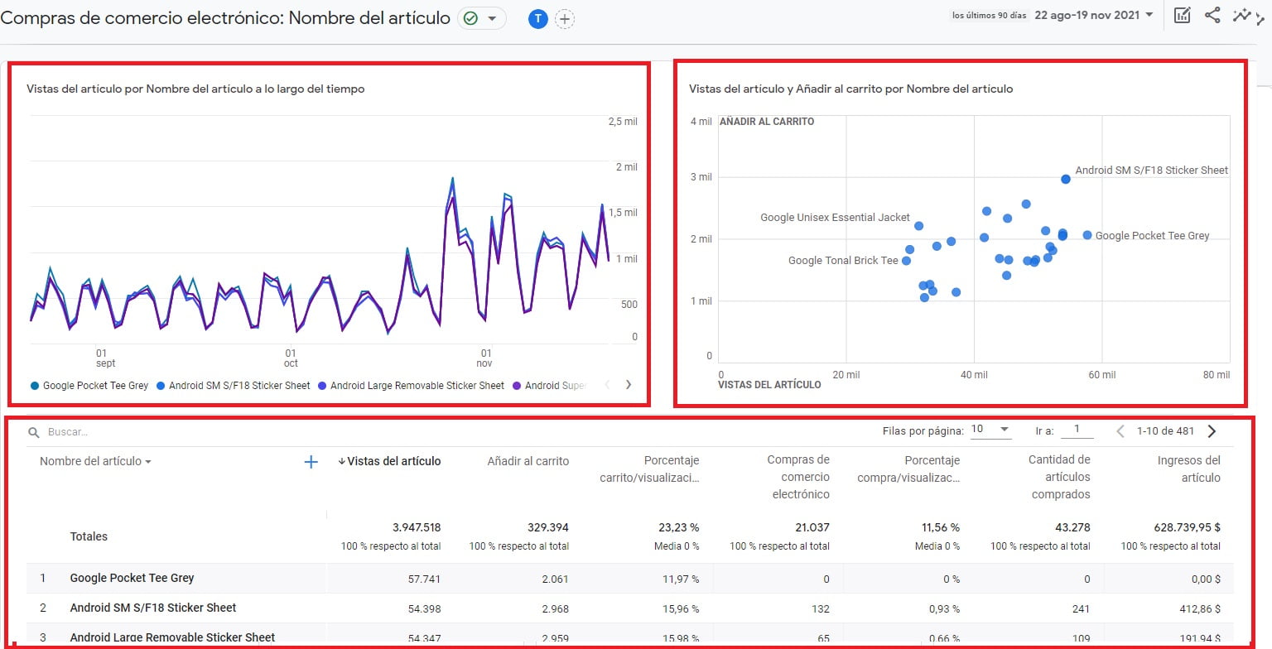
Task: Sort table by Añadir al carrito header
Action: [x=528, y=461]
